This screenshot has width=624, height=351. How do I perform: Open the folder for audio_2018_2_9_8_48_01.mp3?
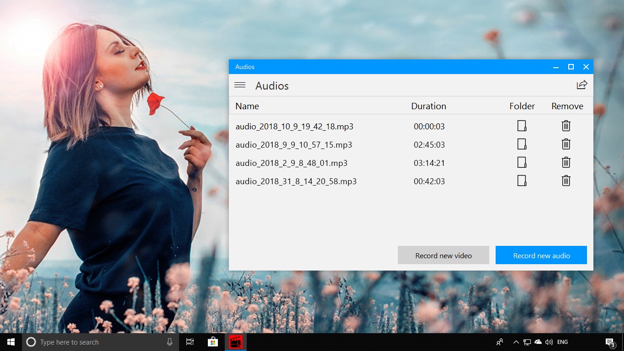pos(522,162)
